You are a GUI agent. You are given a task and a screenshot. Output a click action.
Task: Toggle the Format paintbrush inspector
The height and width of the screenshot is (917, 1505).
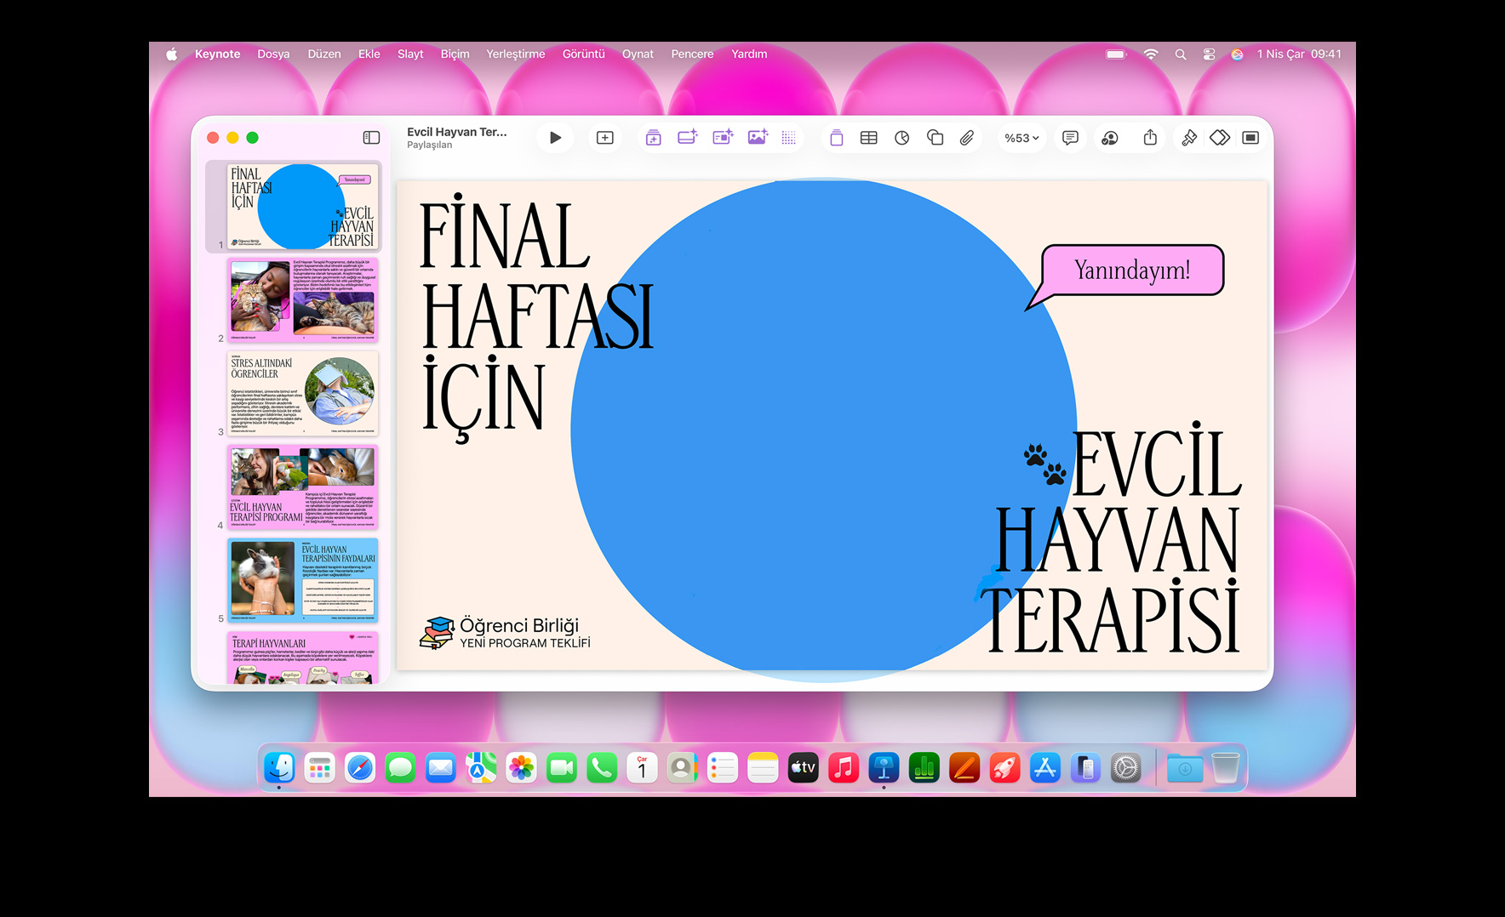[1189, 138]
